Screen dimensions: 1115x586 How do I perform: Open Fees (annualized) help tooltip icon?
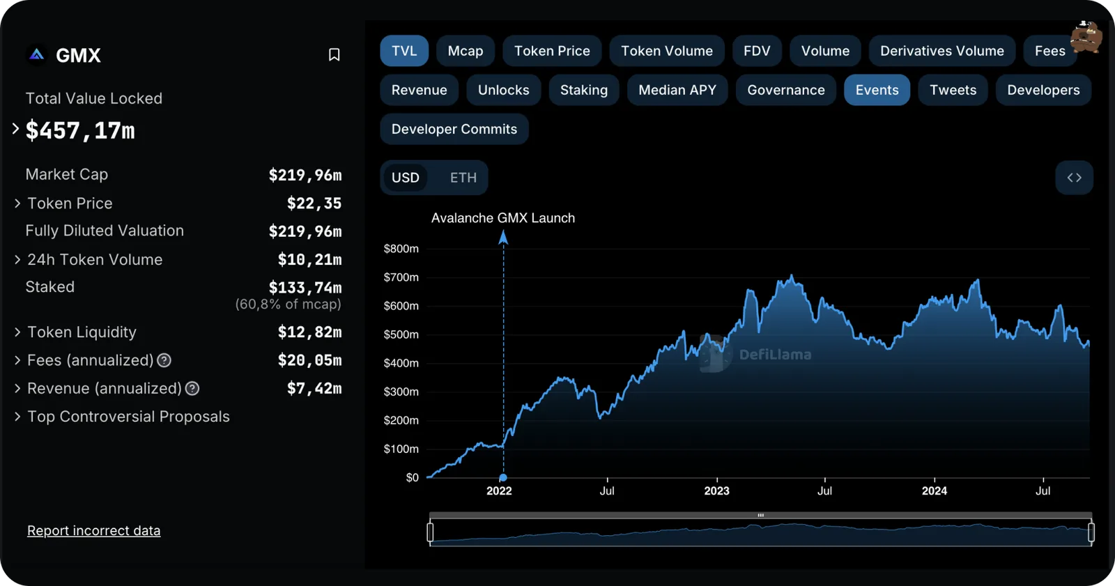(x=164, y=360)
